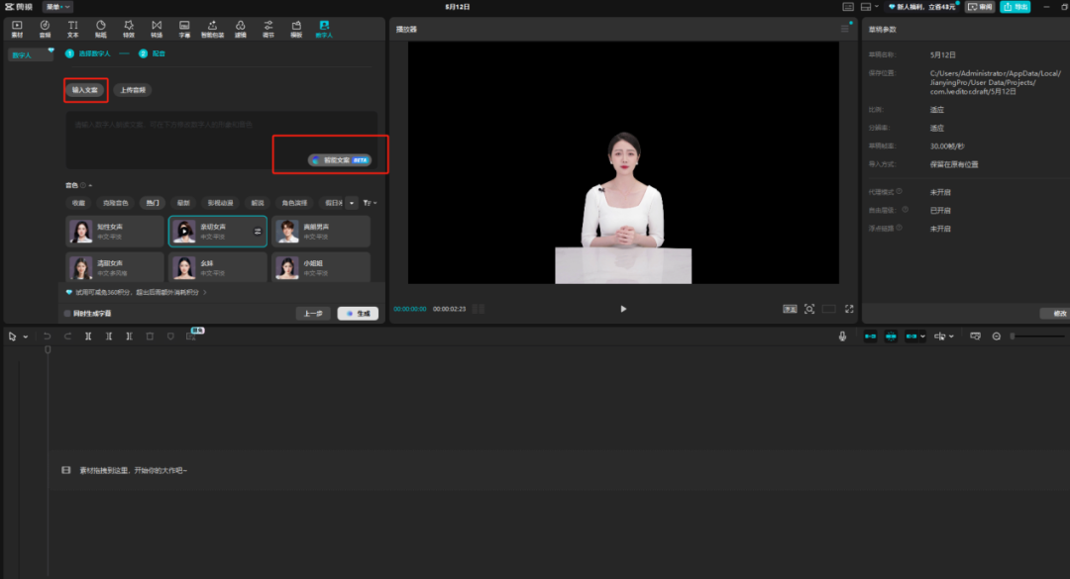Screen dimensions: 1070x579
Task: Select the 转场 transitions icon
Action: (x=157, y=28)
